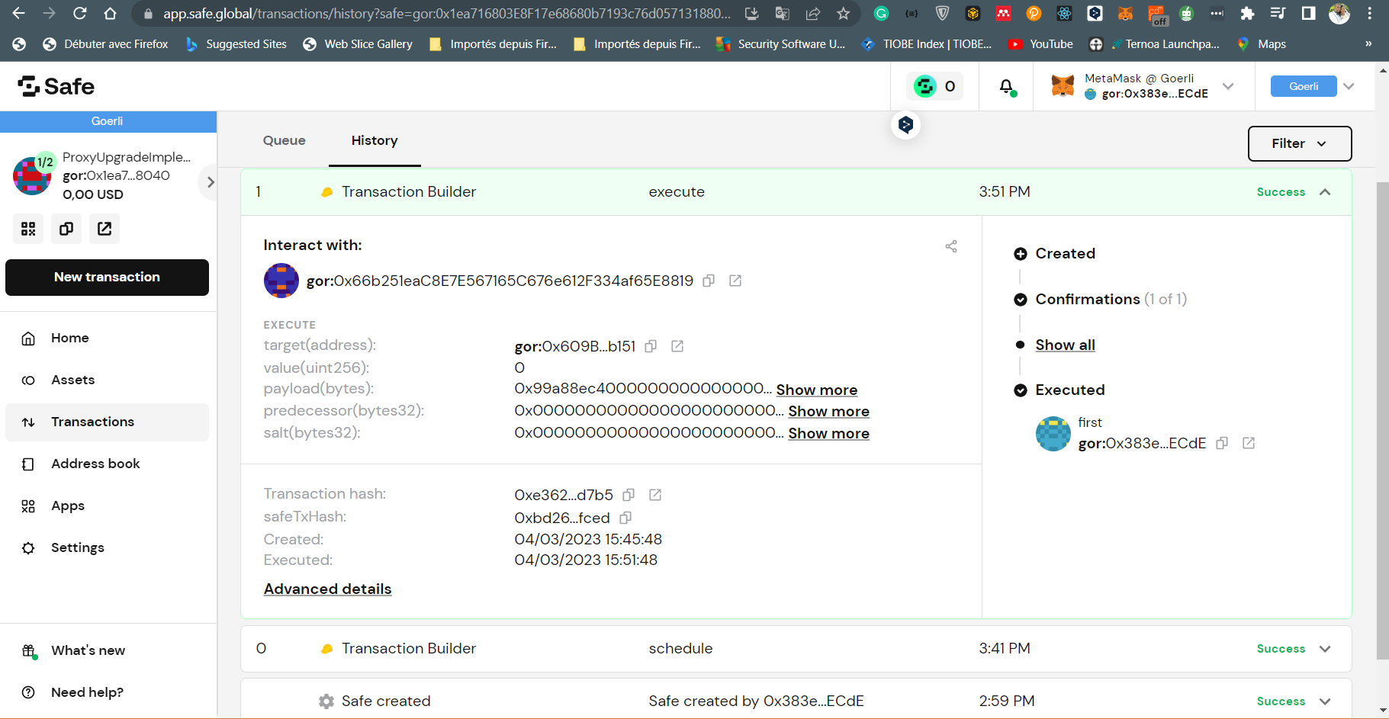Viewport: 1389px width, 719px height.
Task: Toggle the Safe list sidebar arrow
Action: pos(210,182)
